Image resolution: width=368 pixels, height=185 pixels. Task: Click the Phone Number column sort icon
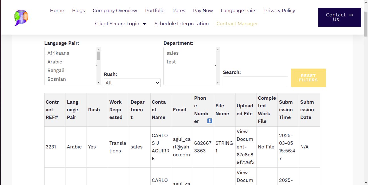(210, 121)
